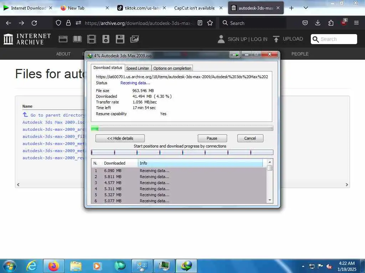Screen dimensions: 365x273
Task: Click the SIGN UP link
Action: click(237, 39)
